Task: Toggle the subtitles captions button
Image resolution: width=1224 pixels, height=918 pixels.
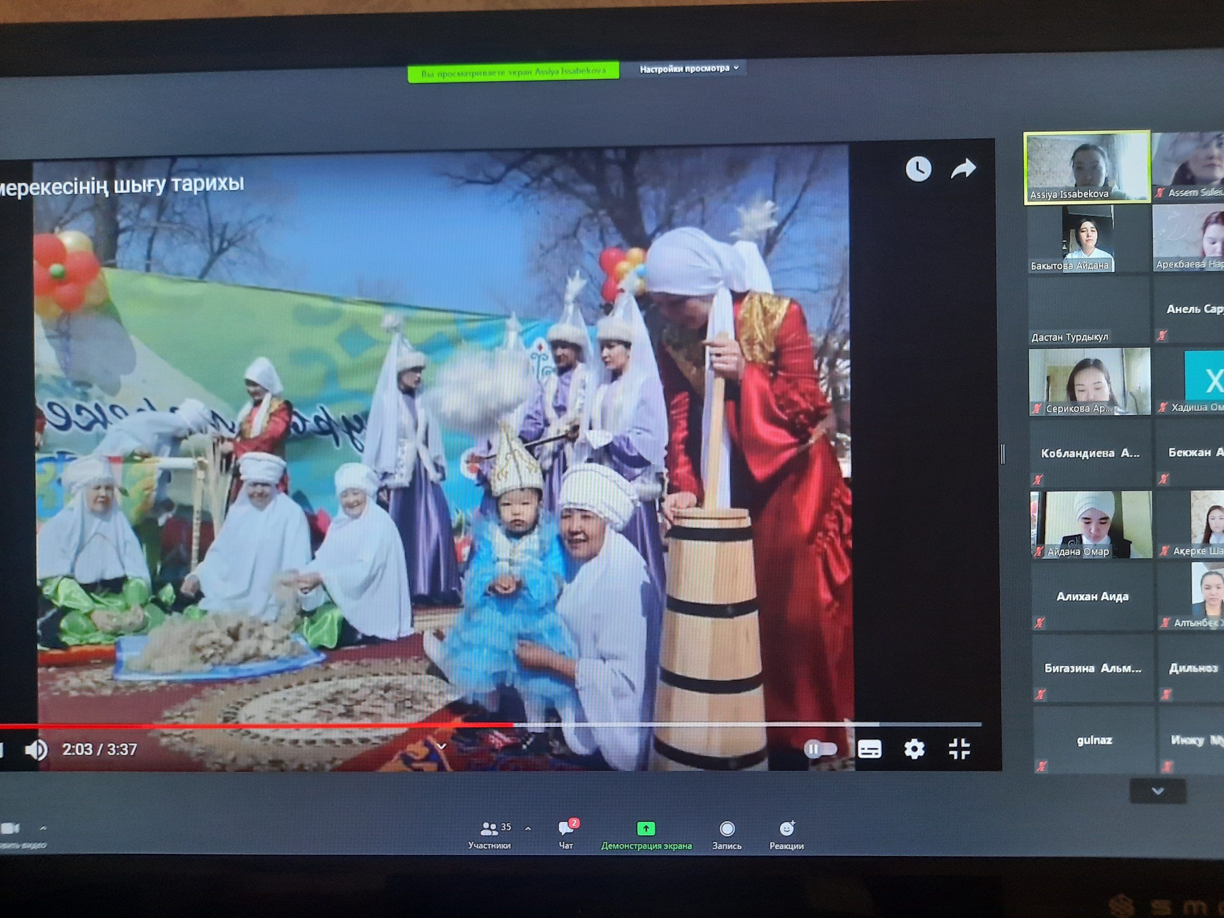Action: [869, 749]
